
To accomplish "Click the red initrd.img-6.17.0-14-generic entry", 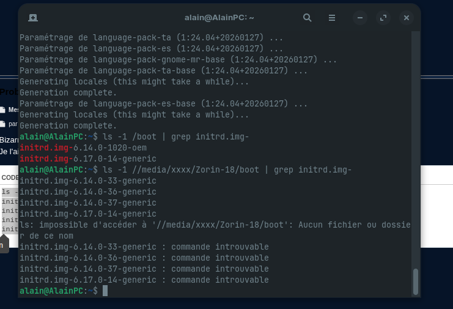I will 78,158.
